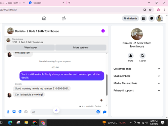168x126 pixels.
Task: Expand Customize chat section
Action: 137,69
